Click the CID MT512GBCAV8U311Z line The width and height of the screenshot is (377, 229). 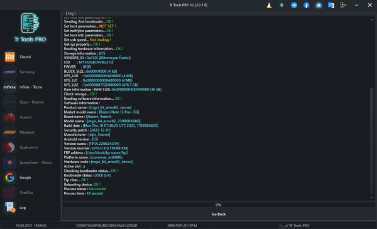(x=89, y=62)
